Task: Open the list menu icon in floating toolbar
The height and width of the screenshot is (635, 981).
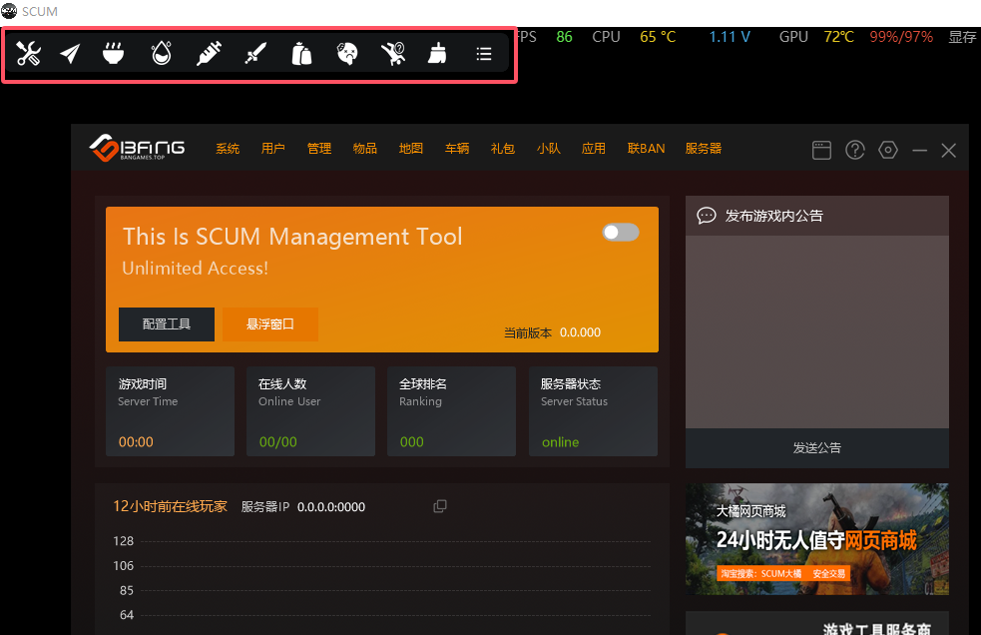Action: point(484,54)
